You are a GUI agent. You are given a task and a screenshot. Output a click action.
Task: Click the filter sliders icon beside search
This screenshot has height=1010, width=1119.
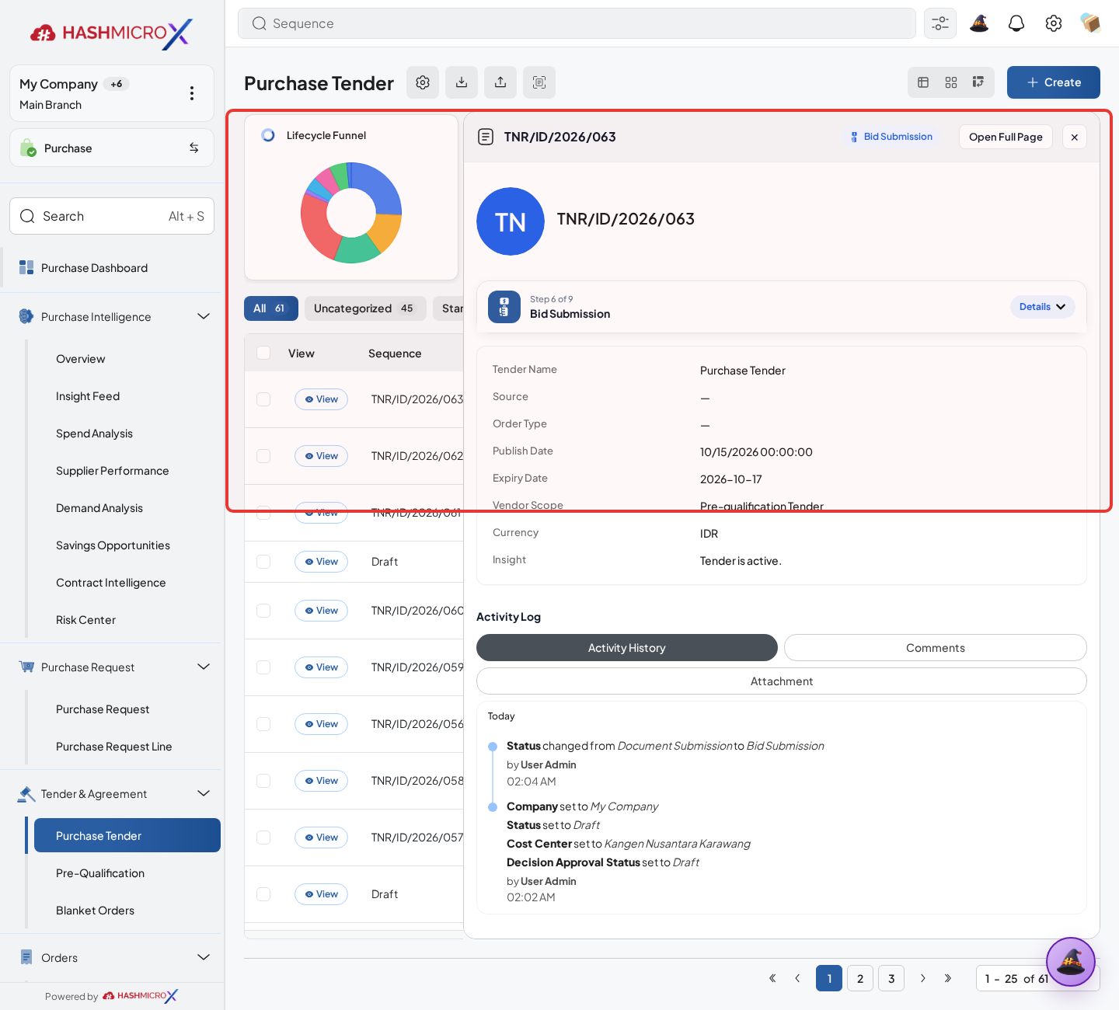coord(940,23)
